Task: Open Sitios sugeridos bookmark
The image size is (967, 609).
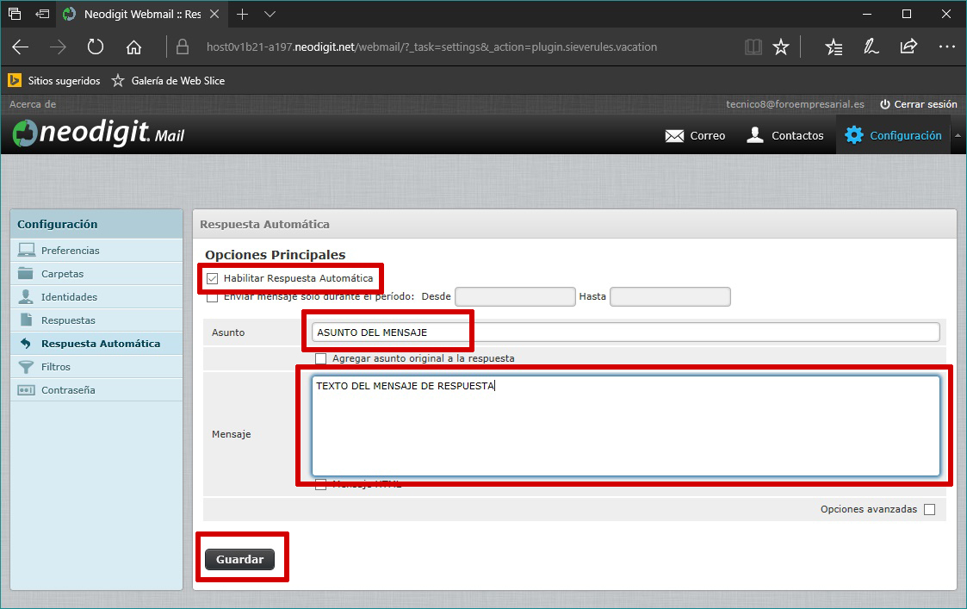Action: point(53,81)
